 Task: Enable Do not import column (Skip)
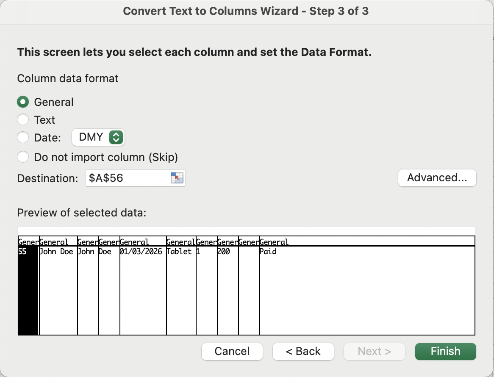[23, 157]
